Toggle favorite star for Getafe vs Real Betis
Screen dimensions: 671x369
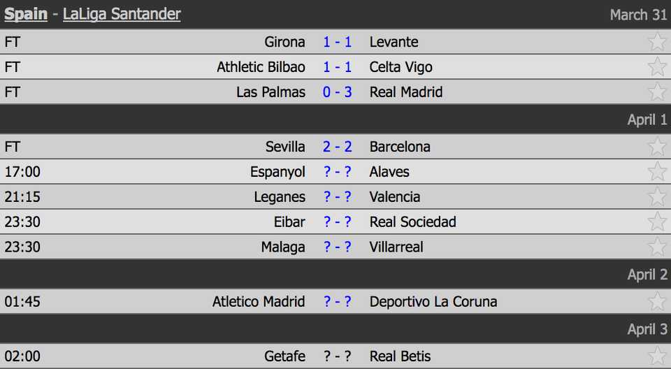[x=657, y=356]
